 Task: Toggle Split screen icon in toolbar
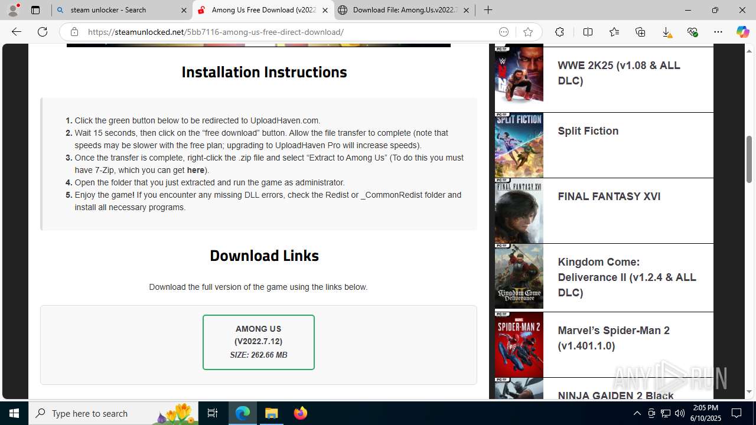(588, 32)
